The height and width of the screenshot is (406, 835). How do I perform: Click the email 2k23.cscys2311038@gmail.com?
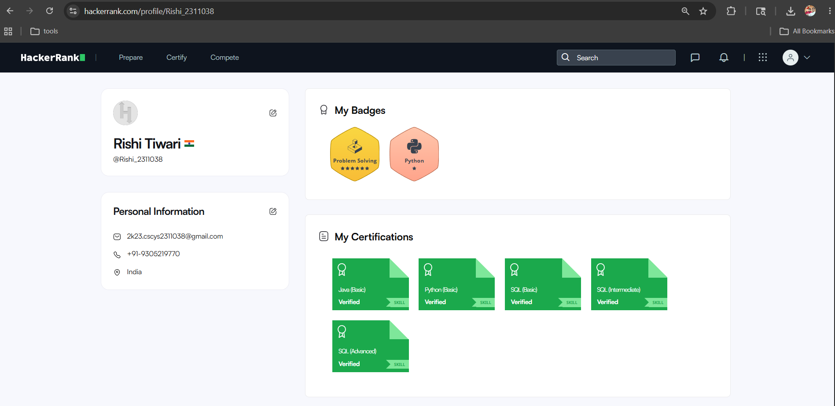tap(175, 236)
